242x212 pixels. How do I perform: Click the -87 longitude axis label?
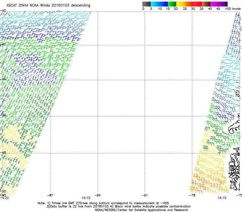click(49, 195)
